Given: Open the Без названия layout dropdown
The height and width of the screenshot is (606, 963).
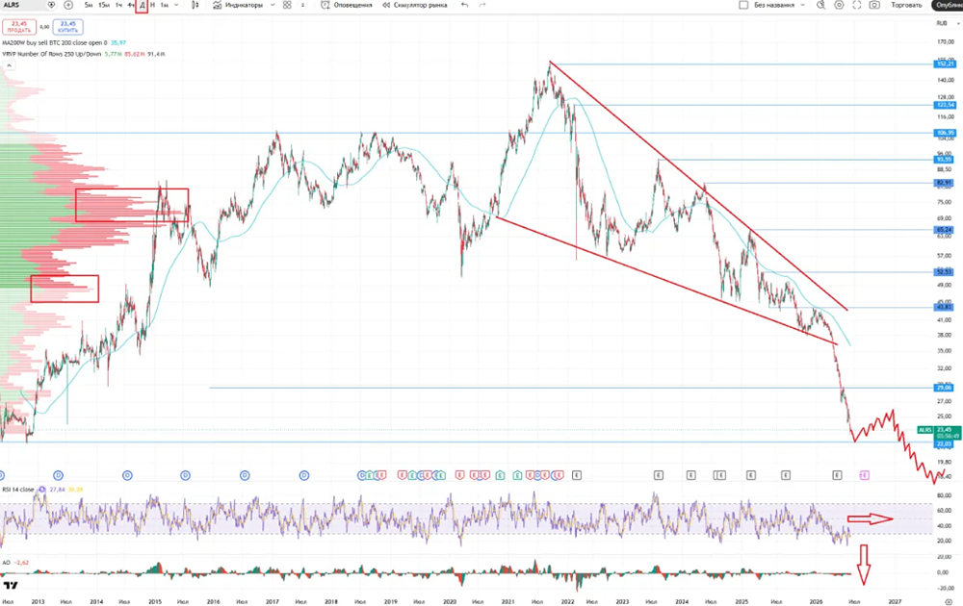Looking at the screenshot, I should pos(779,5).
